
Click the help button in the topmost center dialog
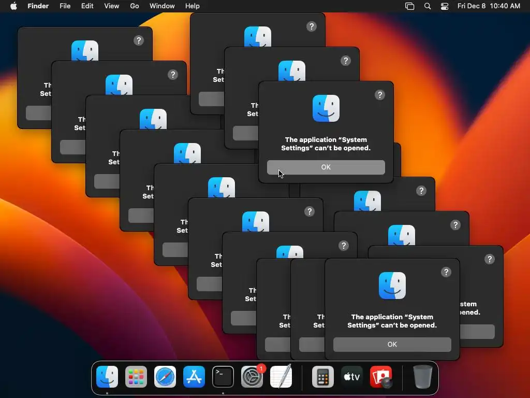click(311, 26)
